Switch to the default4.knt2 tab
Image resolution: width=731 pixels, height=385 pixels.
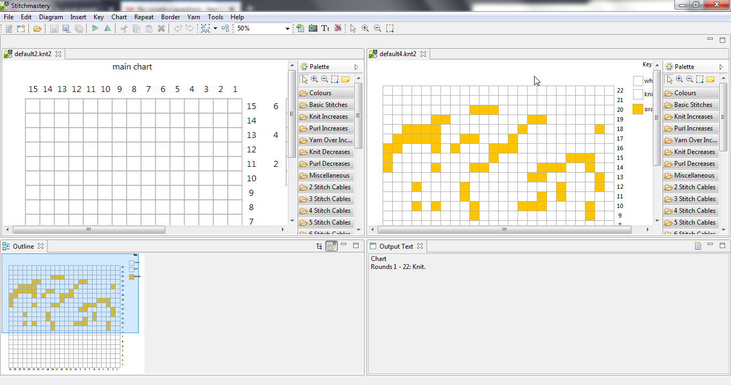[x=397, y=54]
